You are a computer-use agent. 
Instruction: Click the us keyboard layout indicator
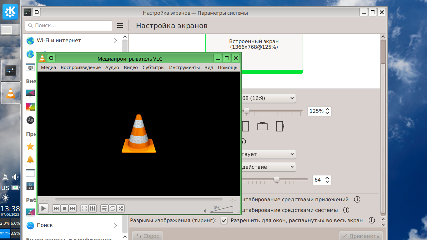5,187
